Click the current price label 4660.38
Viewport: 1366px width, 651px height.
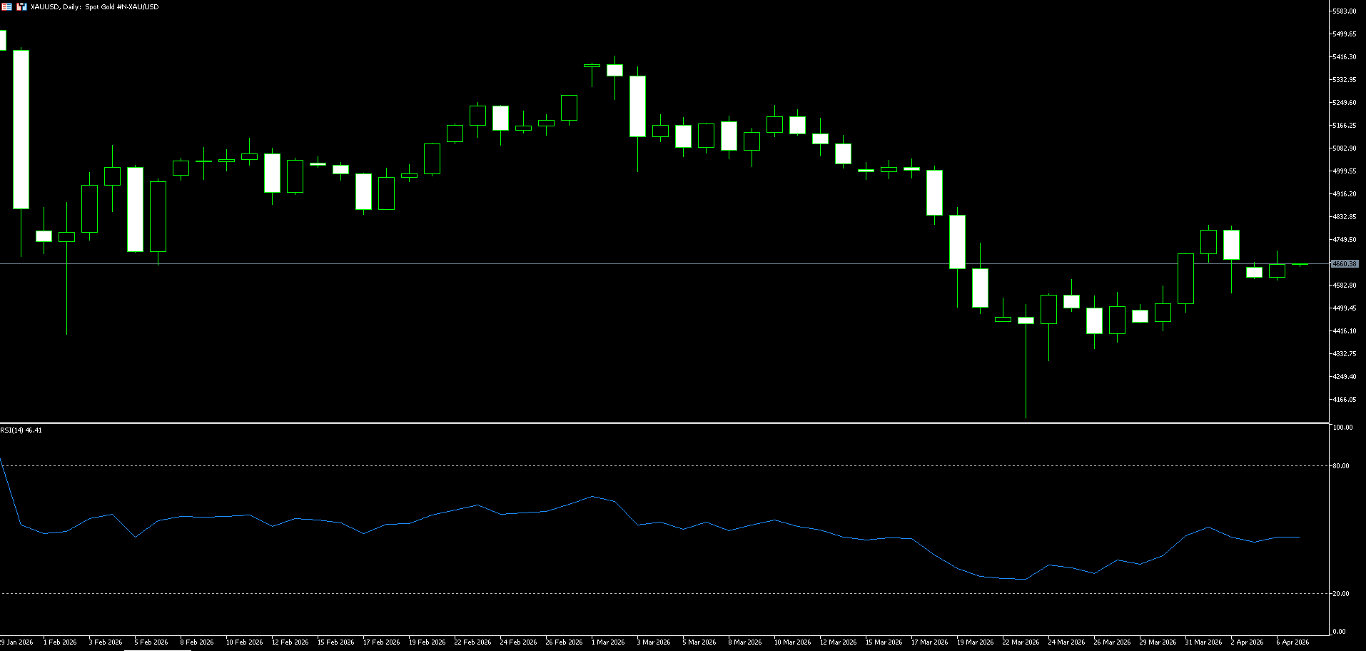tap(1345, 264)
